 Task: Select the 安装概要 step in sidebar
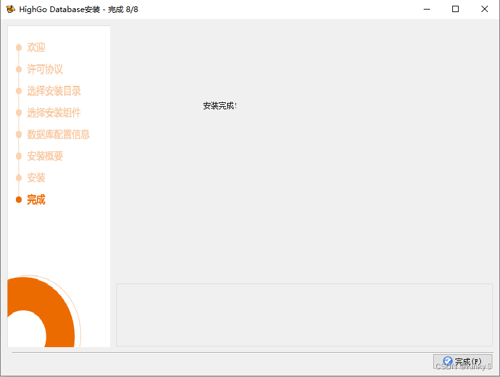(45, 156)
